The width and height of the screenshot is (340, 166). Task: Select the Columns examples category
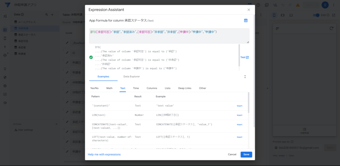point(152,88)
